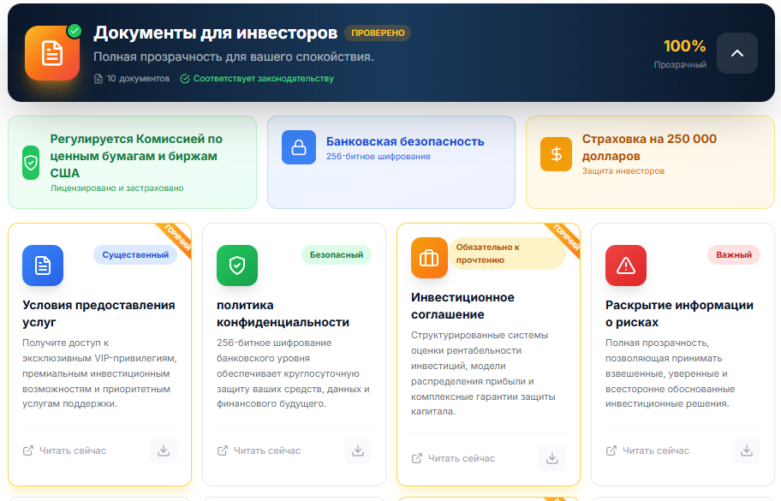Image resolution: width=781 pixels, height=501 pixels.
Task: Select the 'Существенный' tag badge
Action: 135,254
